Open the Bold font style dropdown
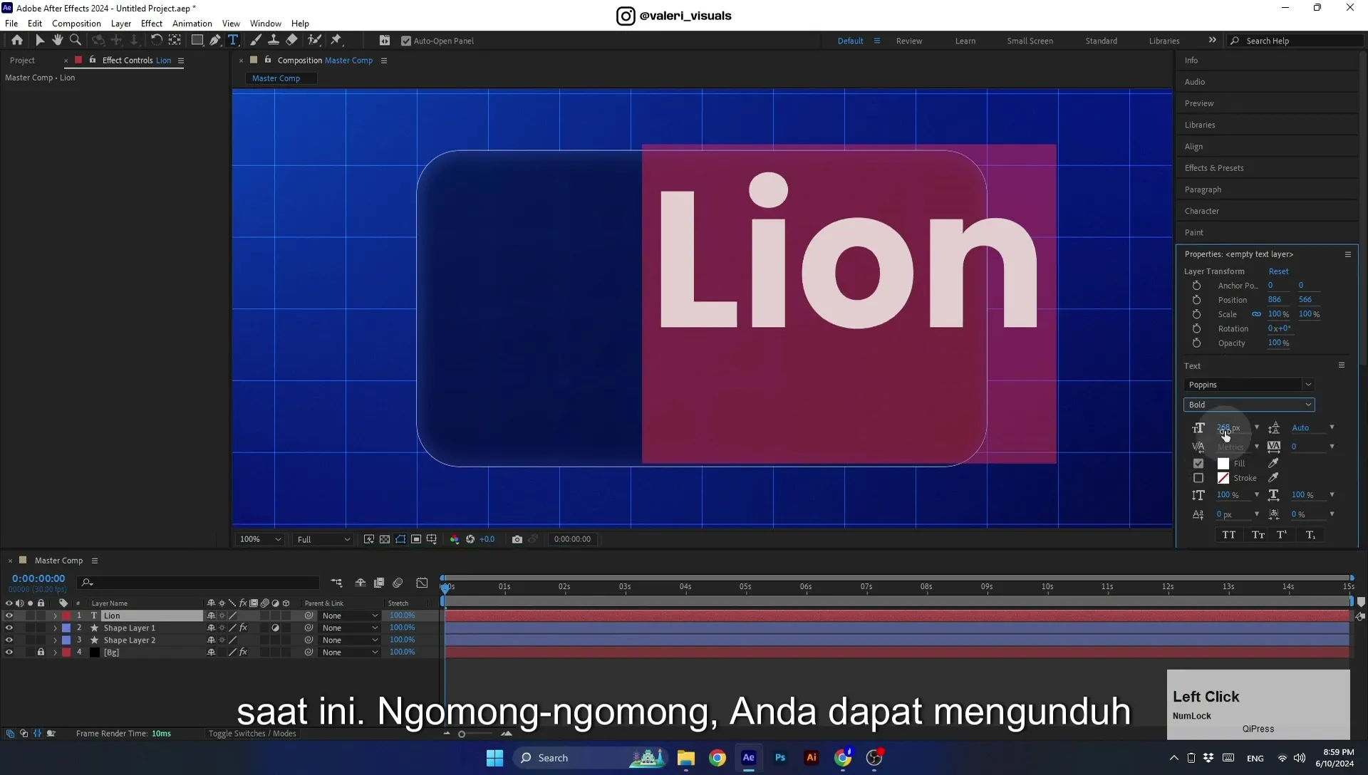This screenshot has height=775, width=1368. (x=1249, y=405)
